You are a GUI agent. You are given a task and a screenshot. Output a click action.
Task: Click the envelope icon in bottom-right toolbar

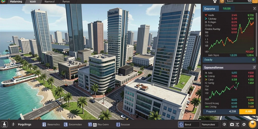(232, 124)
